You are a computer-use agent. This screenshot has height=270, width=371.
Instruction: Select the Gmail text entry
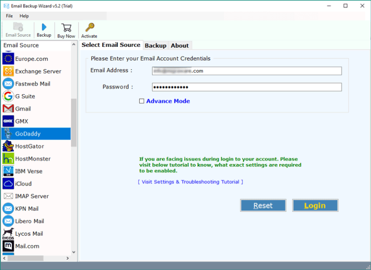point(23,109)
